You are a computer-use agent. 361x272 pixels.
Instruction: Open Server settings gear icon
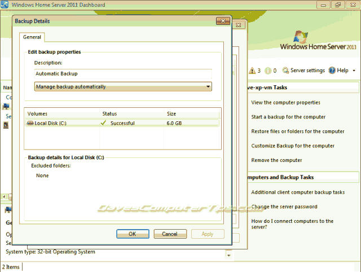pos(285,70)
